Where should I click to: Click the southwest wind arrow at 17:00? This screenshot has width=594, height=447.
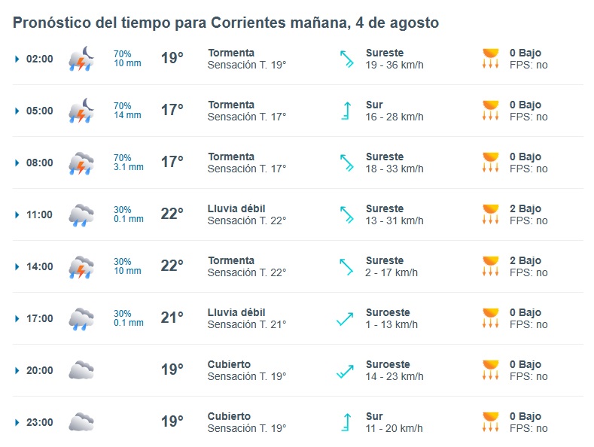pos(345,319)
